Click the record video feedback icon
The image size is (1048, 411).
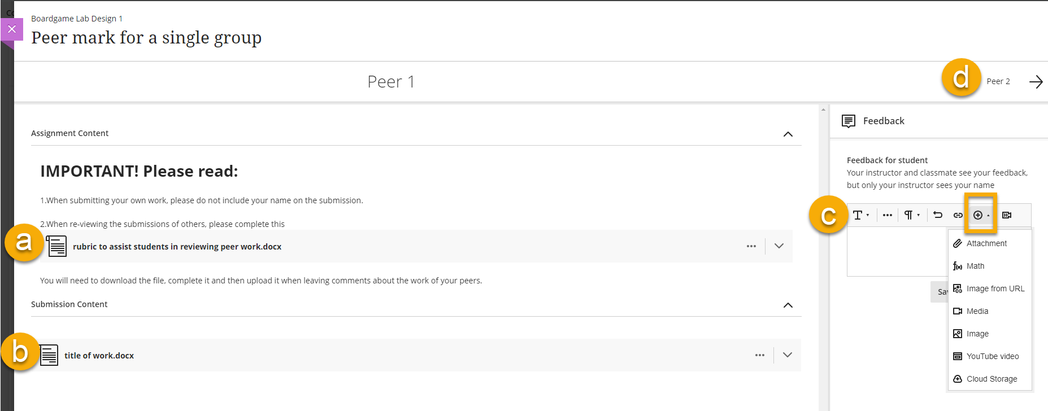point(1007,215)
